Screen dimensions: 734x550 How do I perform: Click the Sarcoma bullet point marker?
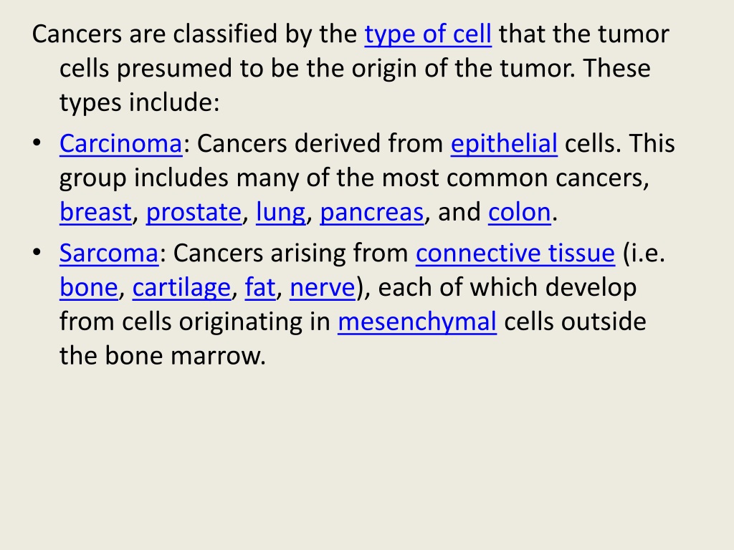(37, 252)
